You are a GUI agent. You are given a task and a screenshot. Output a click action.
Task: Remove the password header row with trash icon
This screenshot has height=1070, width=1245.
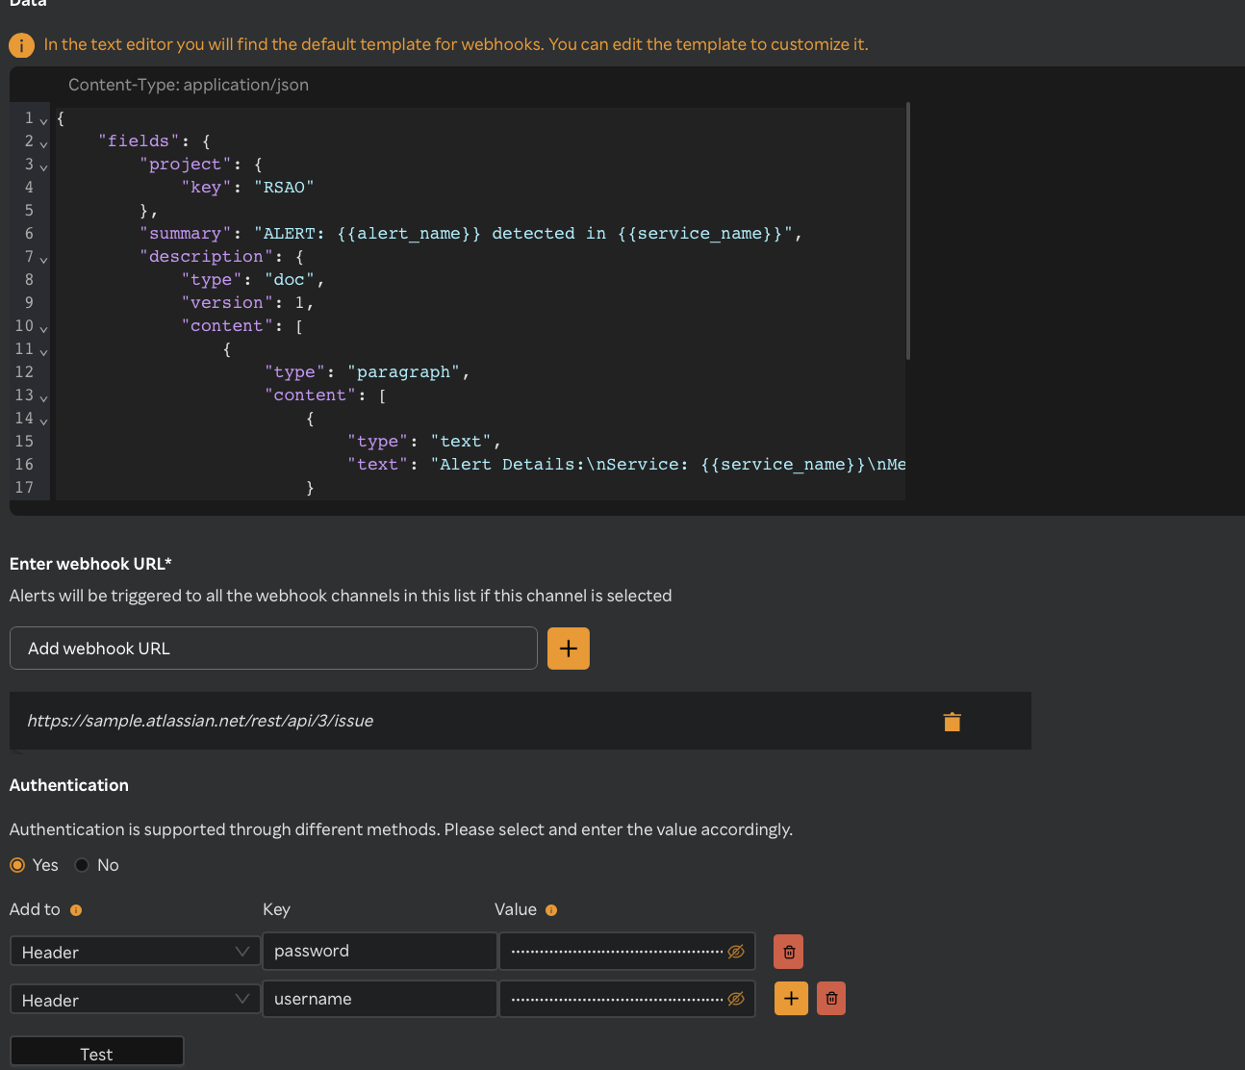(x=788, y=951)
